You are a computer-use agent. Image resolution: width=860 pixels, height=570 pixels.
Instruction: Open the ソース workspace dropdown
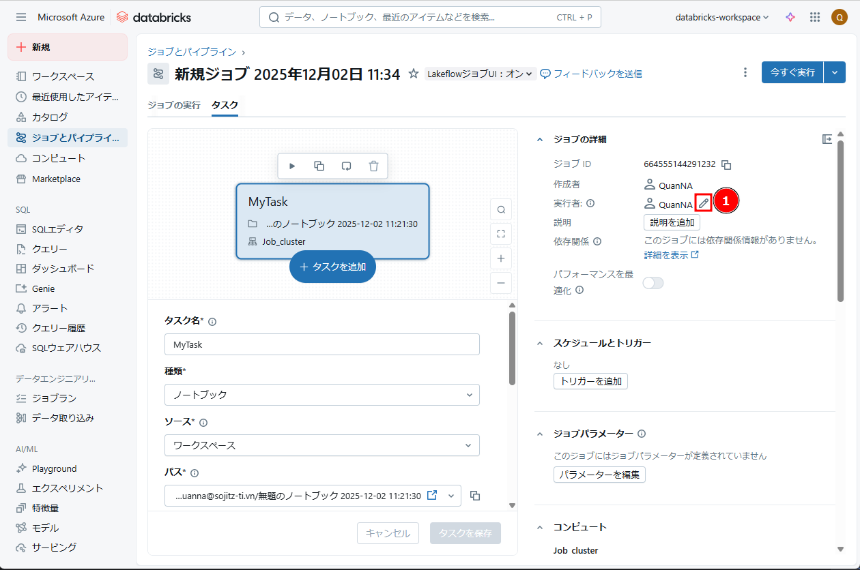pos(321,445)
